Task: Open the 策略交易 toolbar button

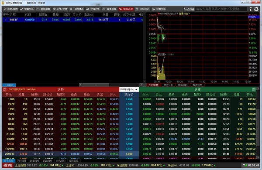Action: pos(27,9)
